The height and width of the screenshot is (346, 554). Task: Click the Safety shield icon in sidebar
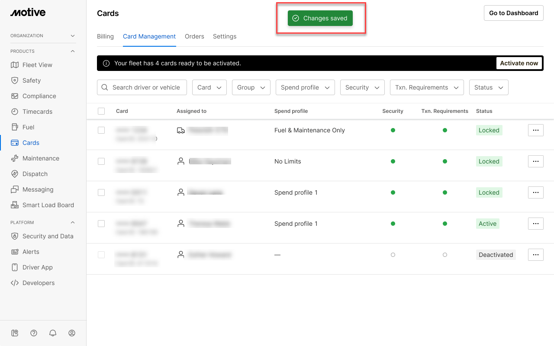15,80
